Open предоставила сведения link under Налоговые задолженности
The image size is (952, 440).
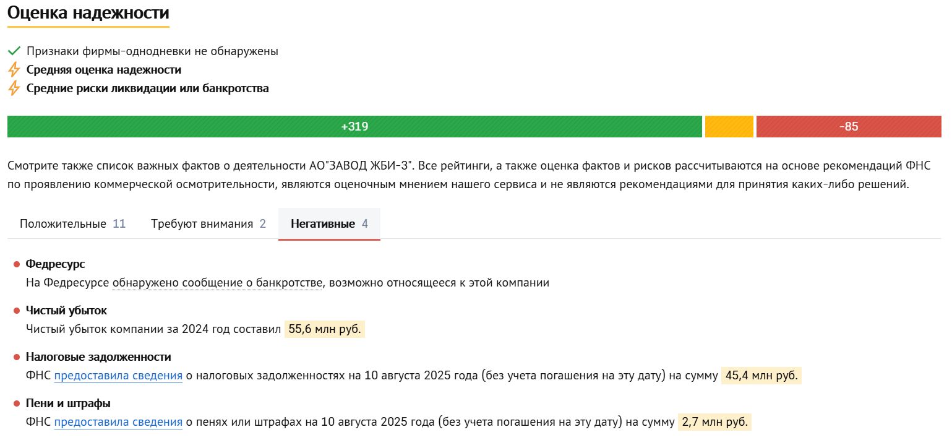click(x=118, y=376)
